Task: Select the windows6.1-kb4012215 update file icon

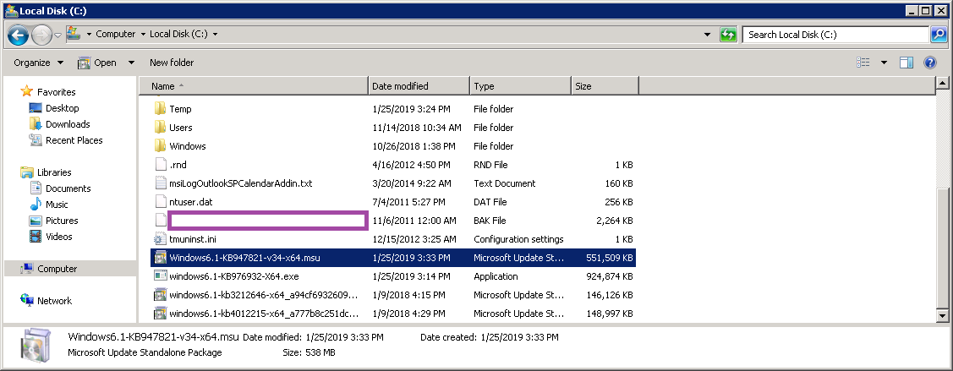Action: tap(160, 314)
